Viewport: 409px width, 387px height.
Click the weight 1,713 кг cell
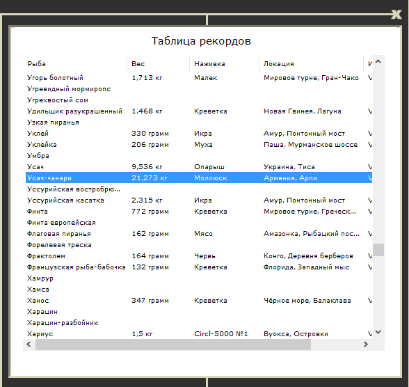pyautogui.click(x=147, y=78)
